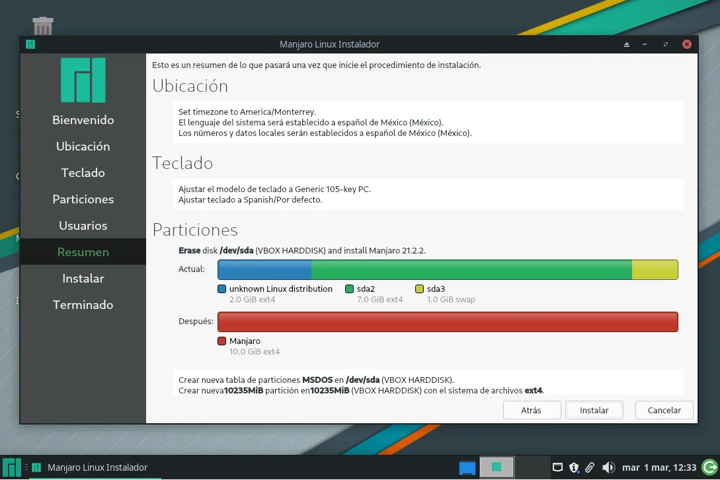Click the 'Los números y datos locales' line
This screenshot has width=720, height=480.
[x=325, y=133]
